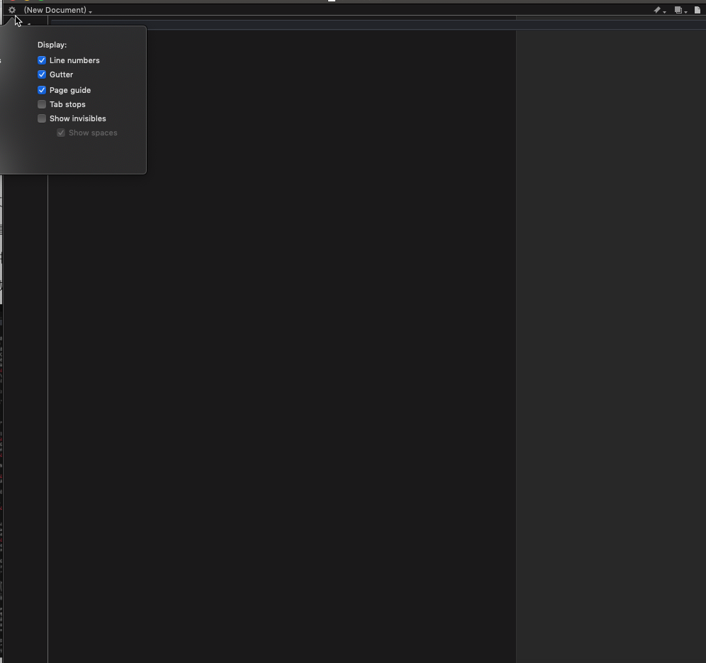
Task: Disable the Line numbers checkbox
Action: pyautogui.click(x=42, y=60)
